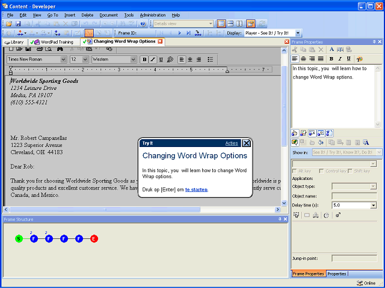The height and width of the screenshot is (288, 385).
Task: Click the thumbs-up icon below bubble text
Action: (x=295, y=133)
